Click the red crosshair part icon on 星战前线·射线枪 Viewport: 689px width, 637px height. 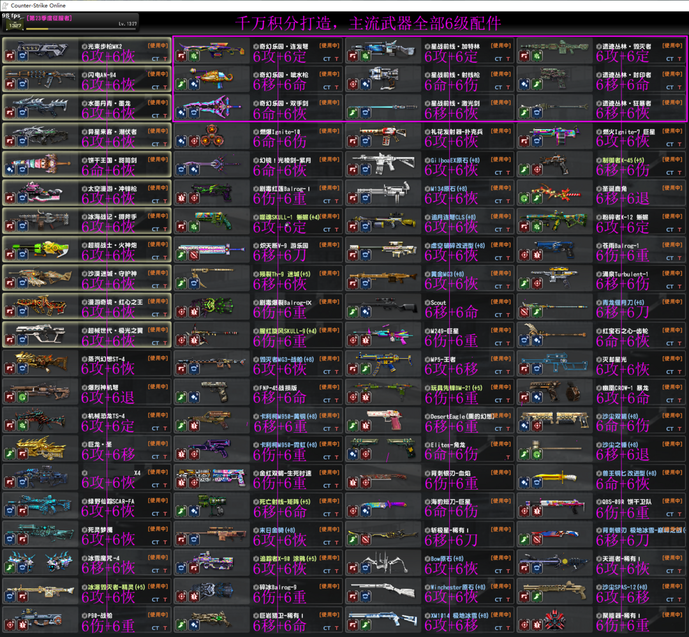click(x=353, y=84)
